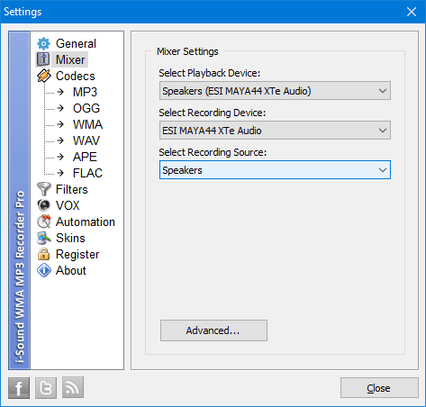Click the Mixer Settings group title
The image size is (426, 407).
click(187, 51)
